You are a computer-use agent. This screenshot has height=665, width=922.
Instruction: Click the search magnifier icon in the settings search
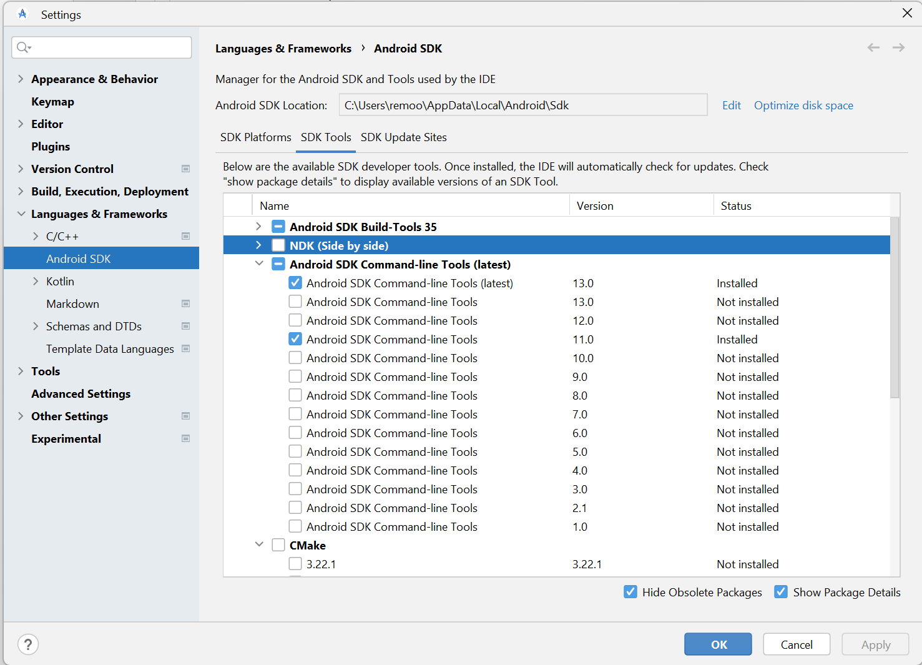click(x=24, y=47)
